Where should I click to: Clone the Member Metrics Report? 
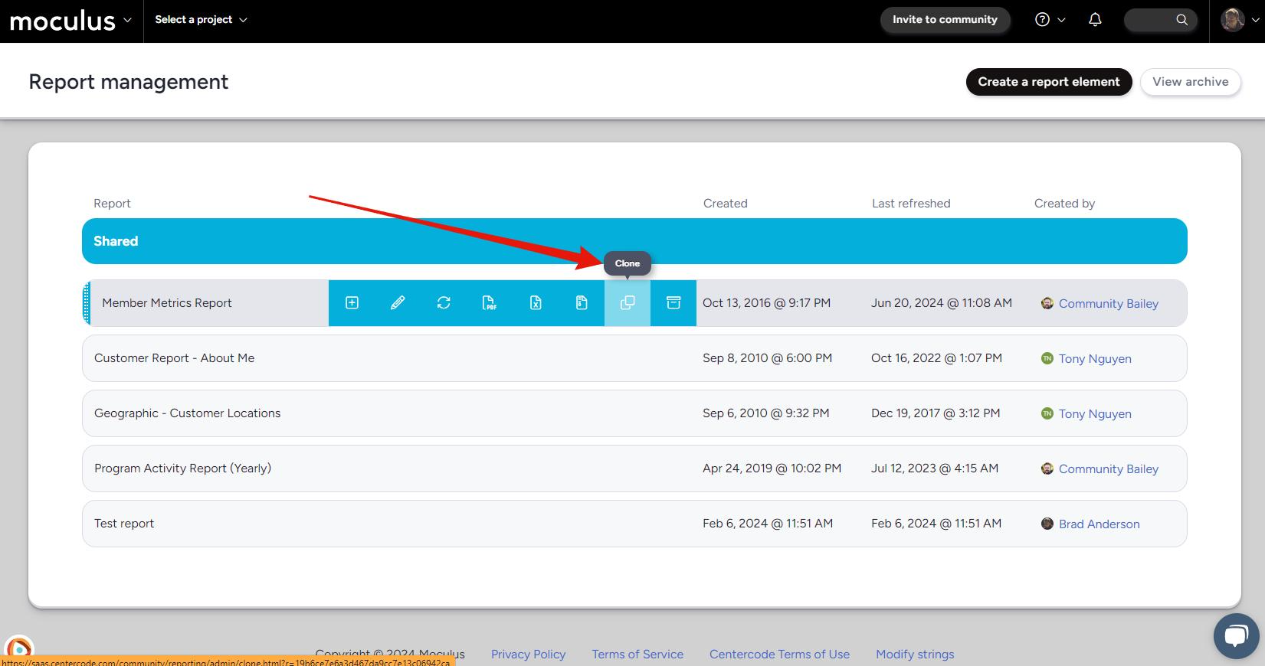pyautogui.click(x=628, y=303)
